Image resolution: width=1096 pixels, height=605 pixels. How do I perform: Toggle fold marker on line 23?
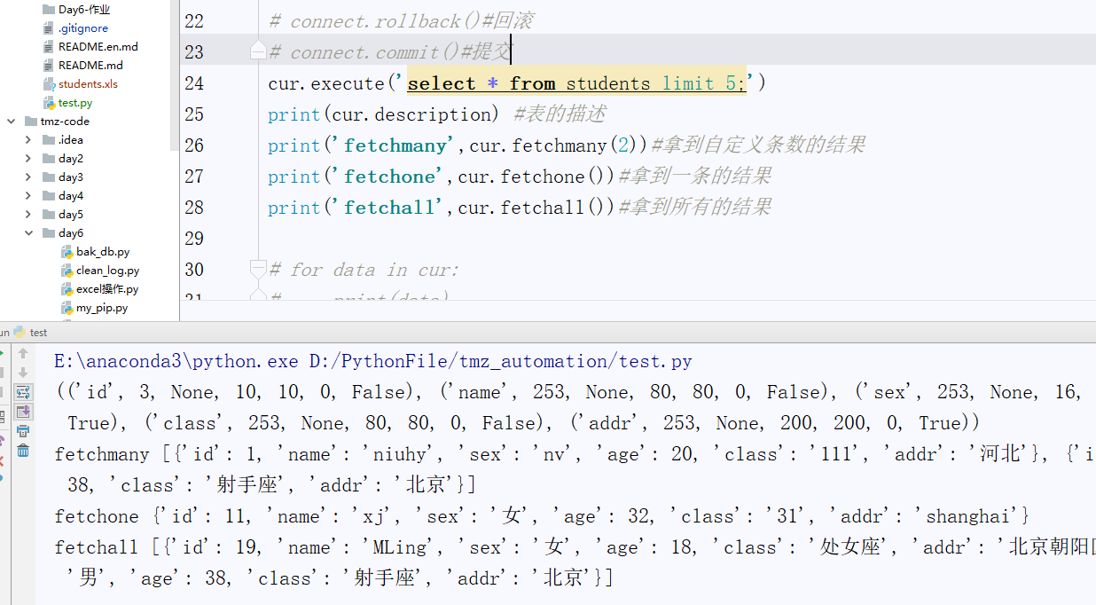coord(258,52)
